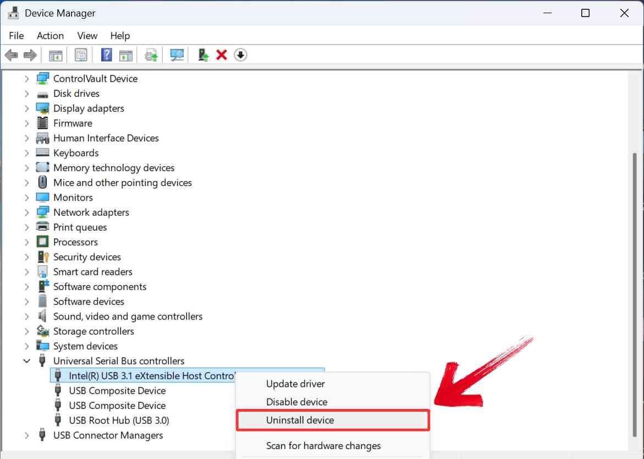Click the Disable device toolbar icon
This screenshot has height=459, width=644.
click(240, 54)
